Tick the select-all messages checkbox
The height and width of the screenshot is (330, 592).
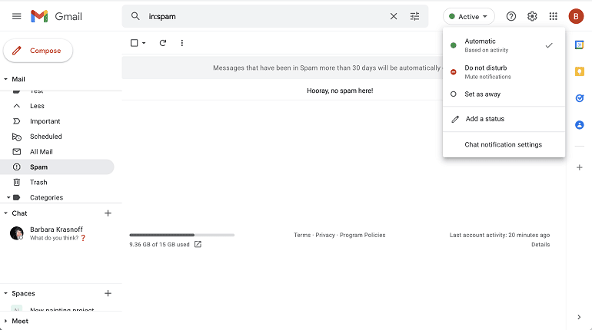[134, 43]
